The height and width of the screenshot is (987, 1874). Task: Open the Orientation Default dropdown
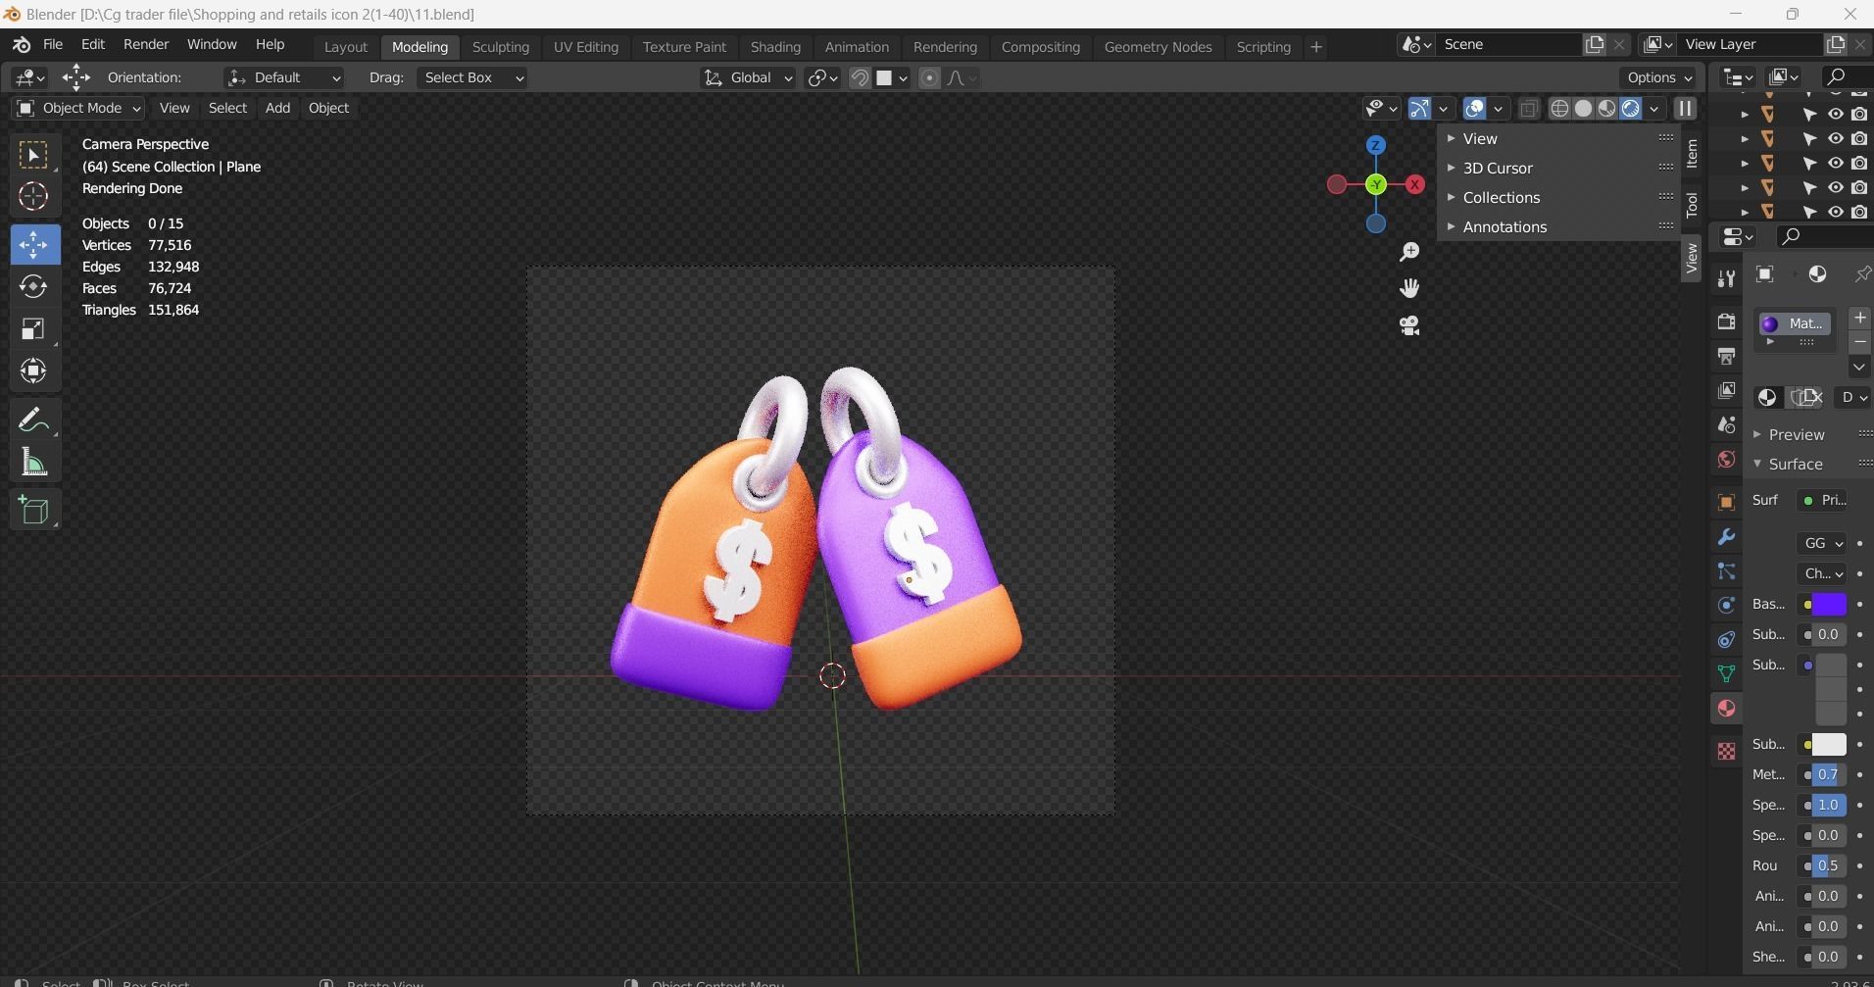[x=283, y=77]
